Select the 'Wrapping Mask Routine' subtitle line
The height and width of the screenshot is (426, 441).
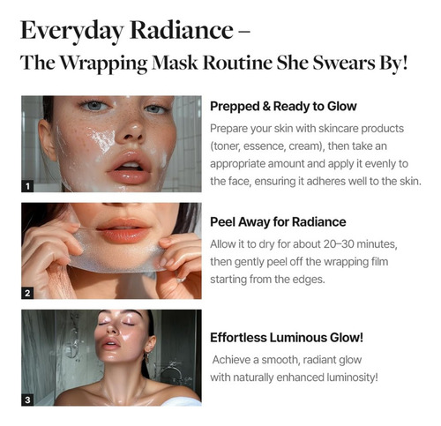pos(214,63)
